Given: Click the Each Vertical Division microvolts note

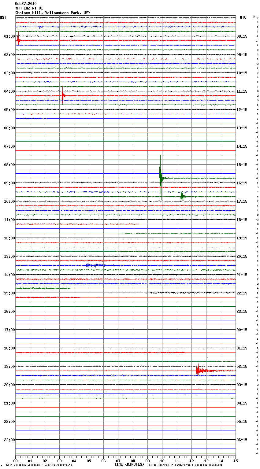Looking at the screenshot, I should click(x=39, y=465).
